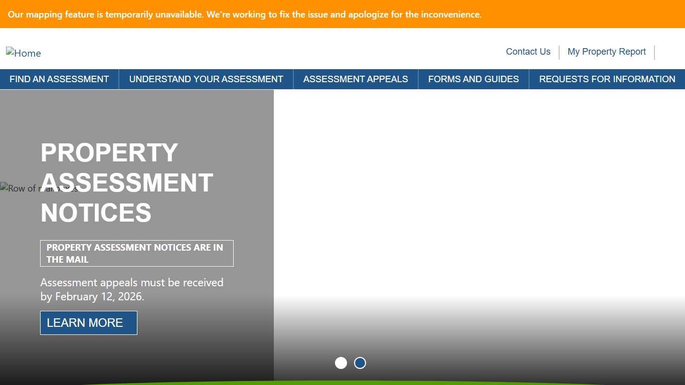This screenshot has width=685, height=385.
Task: Open the UNDERSTAND YOUR ASSESSMENT menu
Action: tap(206, 79)
